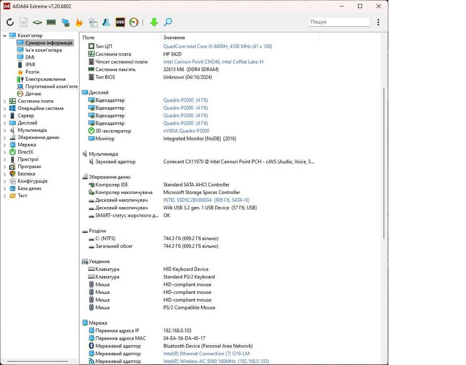The width and height of the screenshot is (466, 365).
Task: Select the DMI item in the tree
Action: pyautogui.click(x=30, y=57)
